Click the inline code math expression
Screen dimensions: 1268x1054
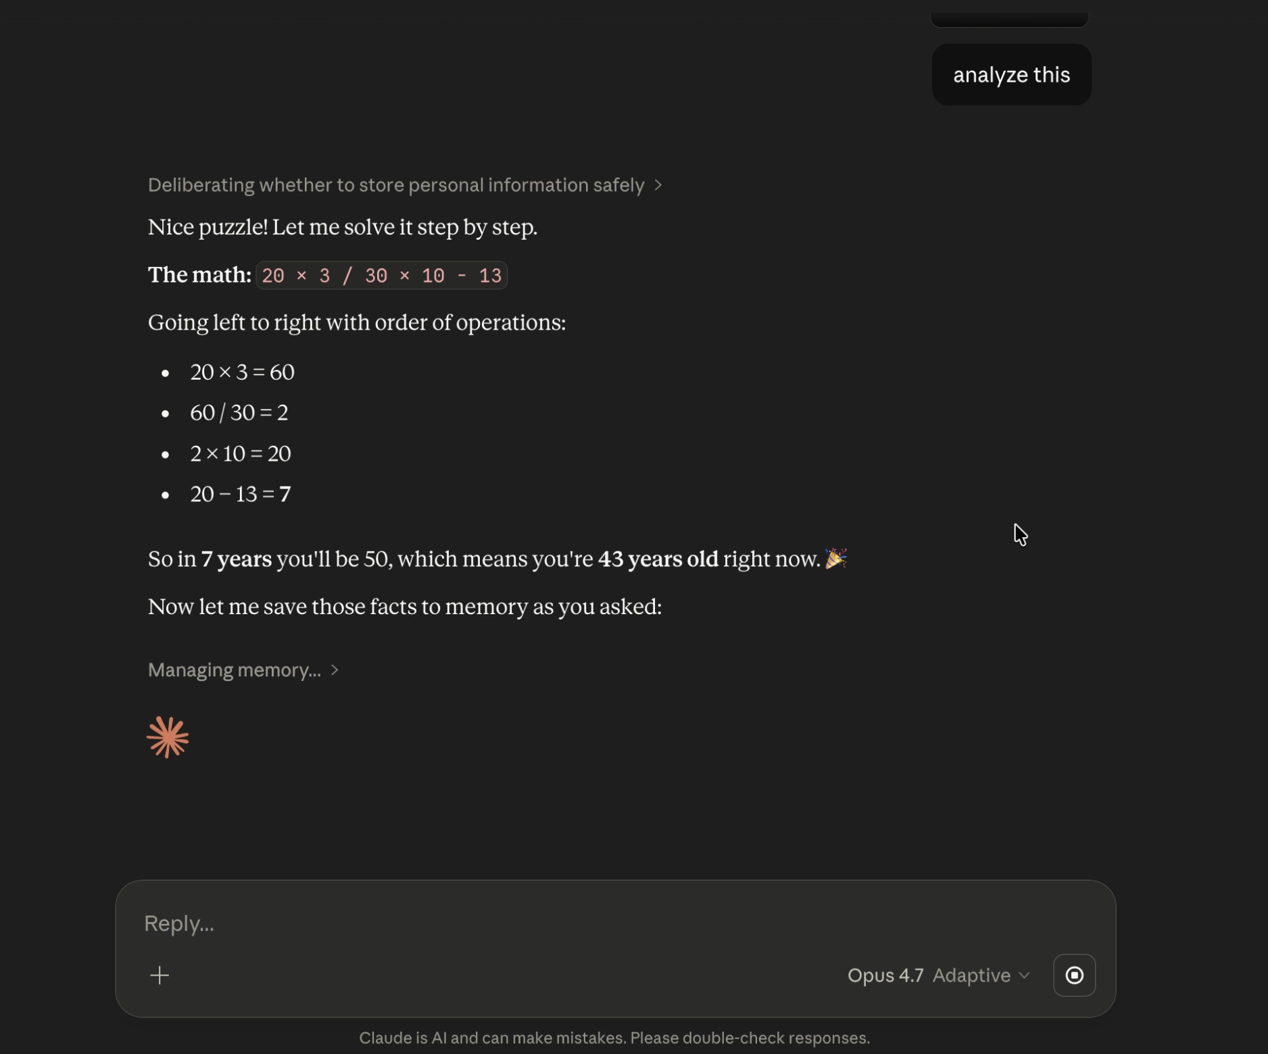tap(381, 276)
